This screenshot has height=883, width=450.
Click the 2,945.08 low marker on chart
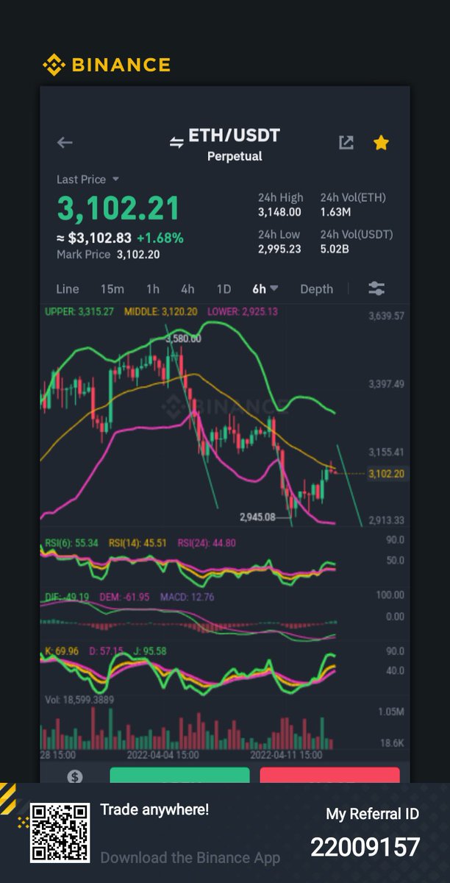pyautogui.click(x=257, y=517)
